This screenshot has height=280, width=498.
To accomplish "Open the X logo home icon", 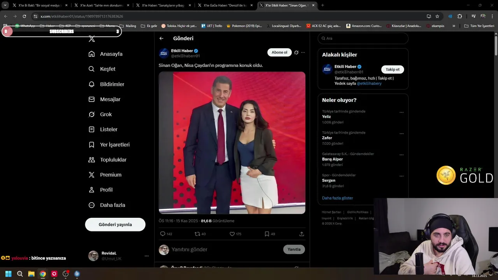I will 91,39.
